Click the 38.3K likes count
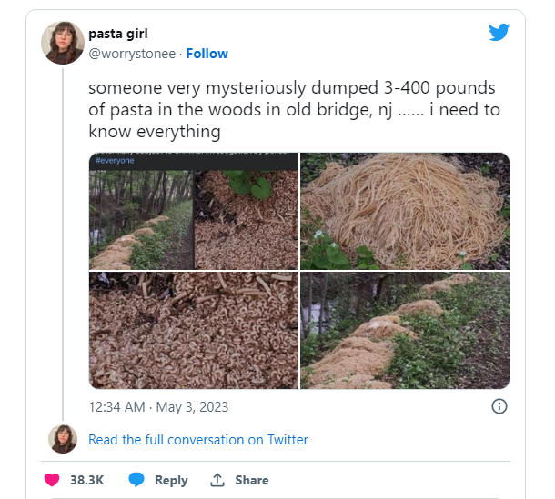The image size is (555, 499). (86, 480)
